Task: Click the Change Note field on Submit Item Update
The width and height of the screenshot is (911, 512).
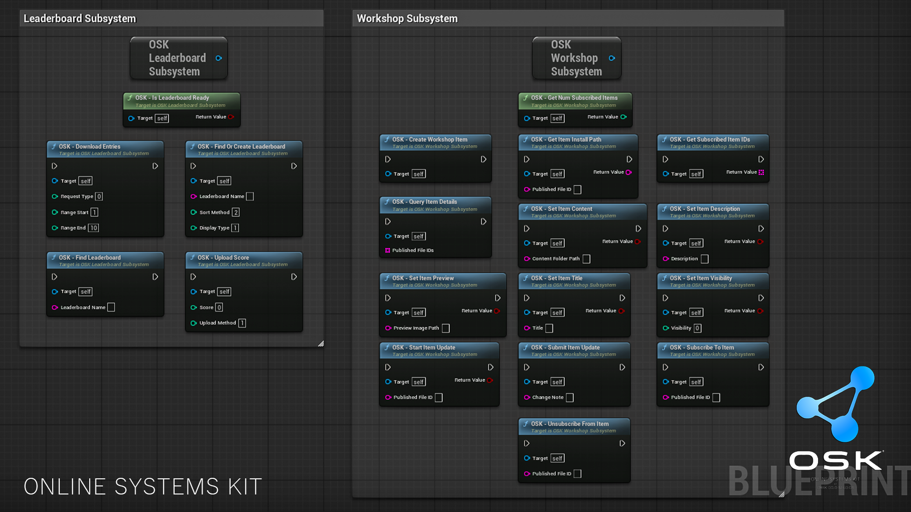Action: (x=569, y=397)
